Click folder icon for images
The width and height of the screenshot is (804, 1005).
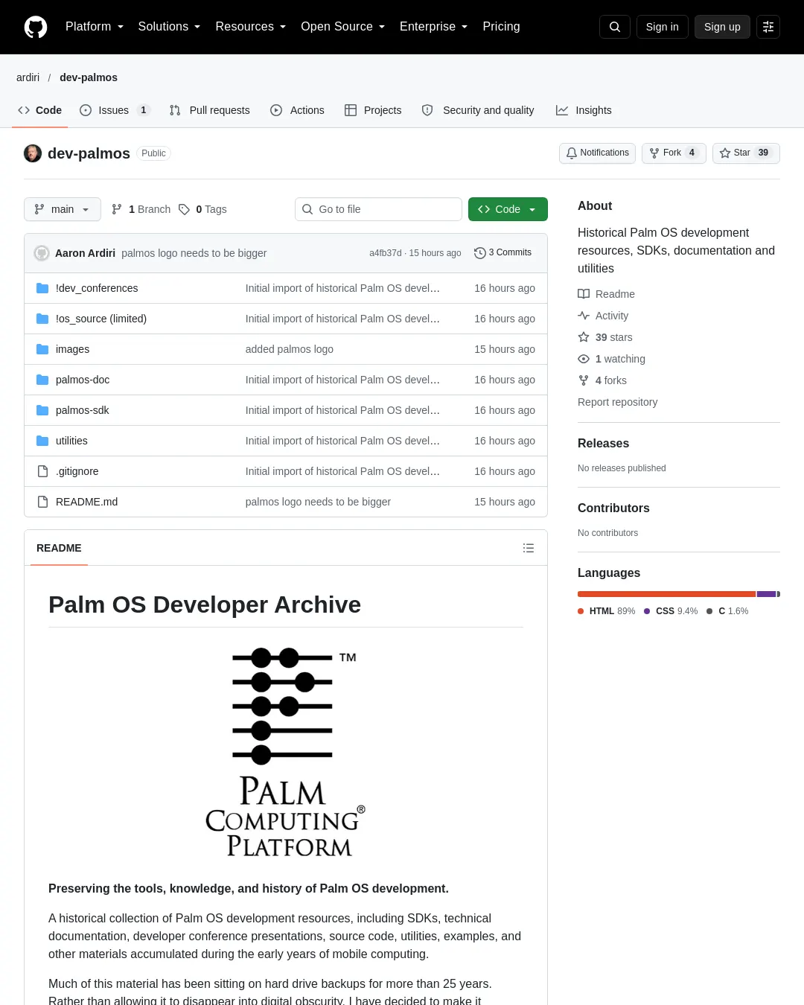42,349
